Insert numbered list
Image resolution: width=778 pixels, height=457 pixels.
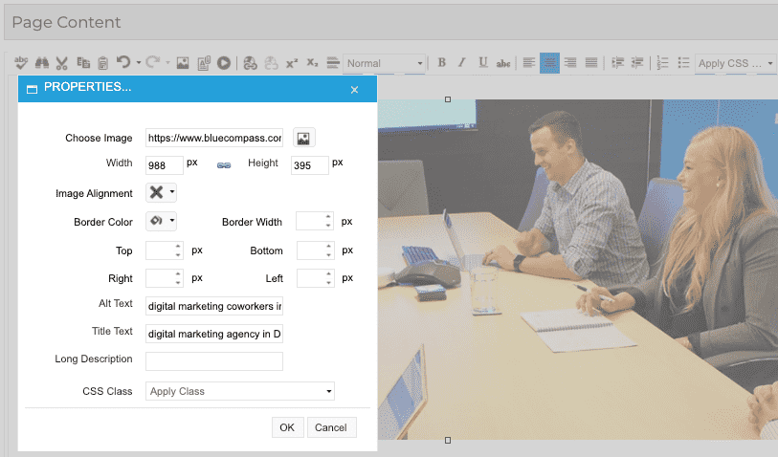tap(662, 63)
